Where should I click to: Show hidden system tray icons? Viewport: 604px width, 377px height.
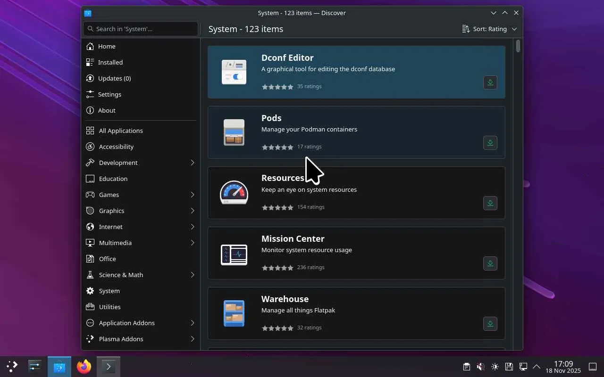(x=537, y=367)
